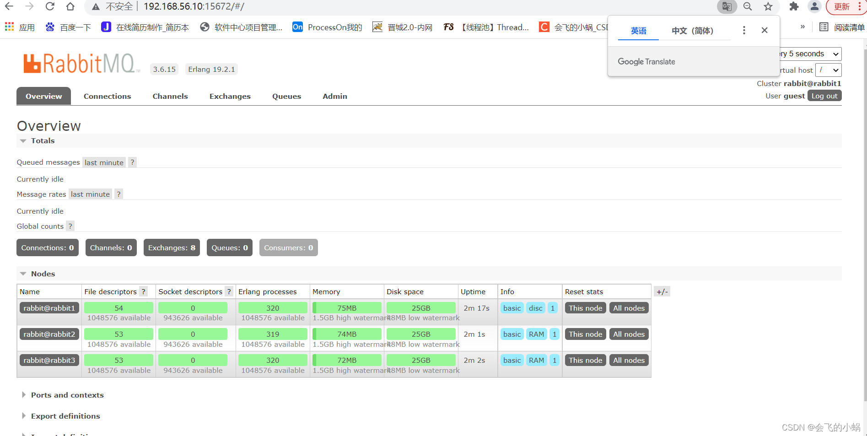Bookmark this page with the star icon

point(768,6)
